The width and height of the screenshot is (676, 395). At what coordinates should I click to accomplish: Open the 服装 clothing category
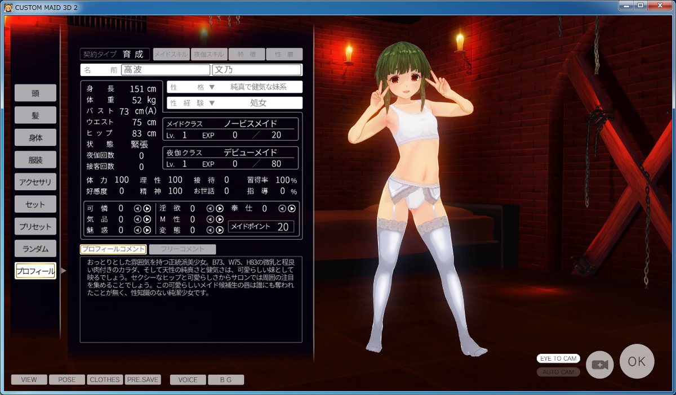pos(35,160)
